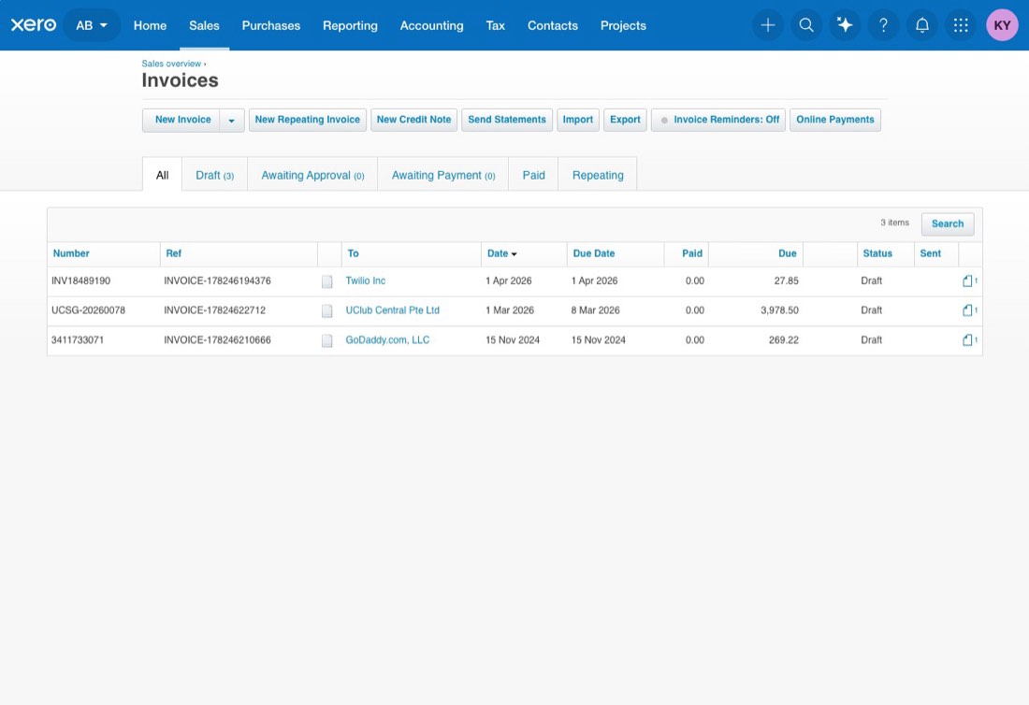
Task: Click reference INVOICE-178246210666
Action: pyautogui.click(x=217, y=339)
